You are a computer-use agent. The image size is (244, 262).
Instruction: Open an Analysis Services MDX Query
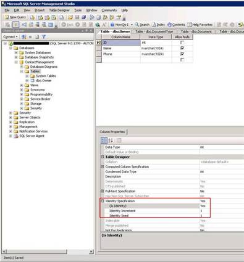coord(40,17)
